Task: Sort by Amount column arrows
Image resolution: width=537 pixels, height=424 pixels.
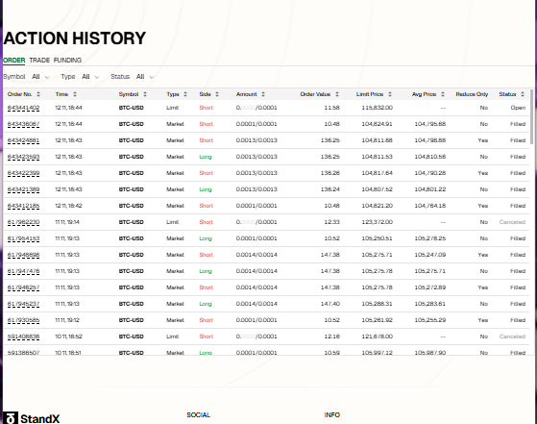Action: tap(263, 94)
